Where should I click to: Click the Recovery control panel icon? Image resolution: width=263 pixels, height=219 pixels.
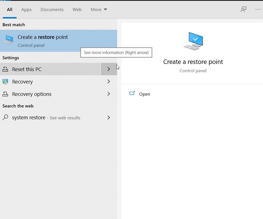click(x=5, y=82)
